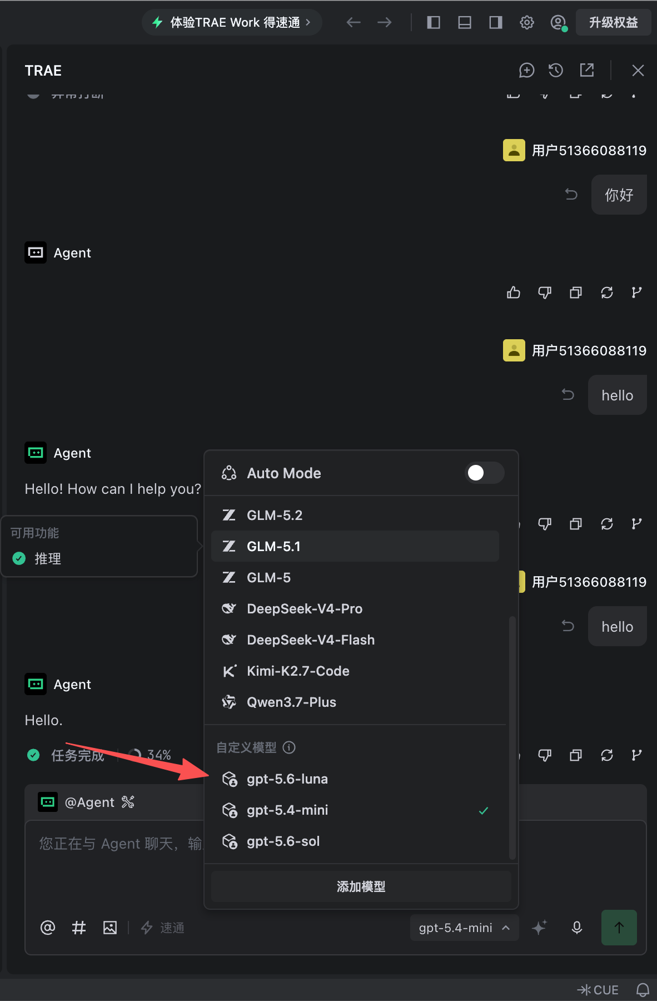Screen dimensions: 657x1001
Task: Expand the 体验TRAE Work 得速通 banner chevron
Action: pos(308,22)
